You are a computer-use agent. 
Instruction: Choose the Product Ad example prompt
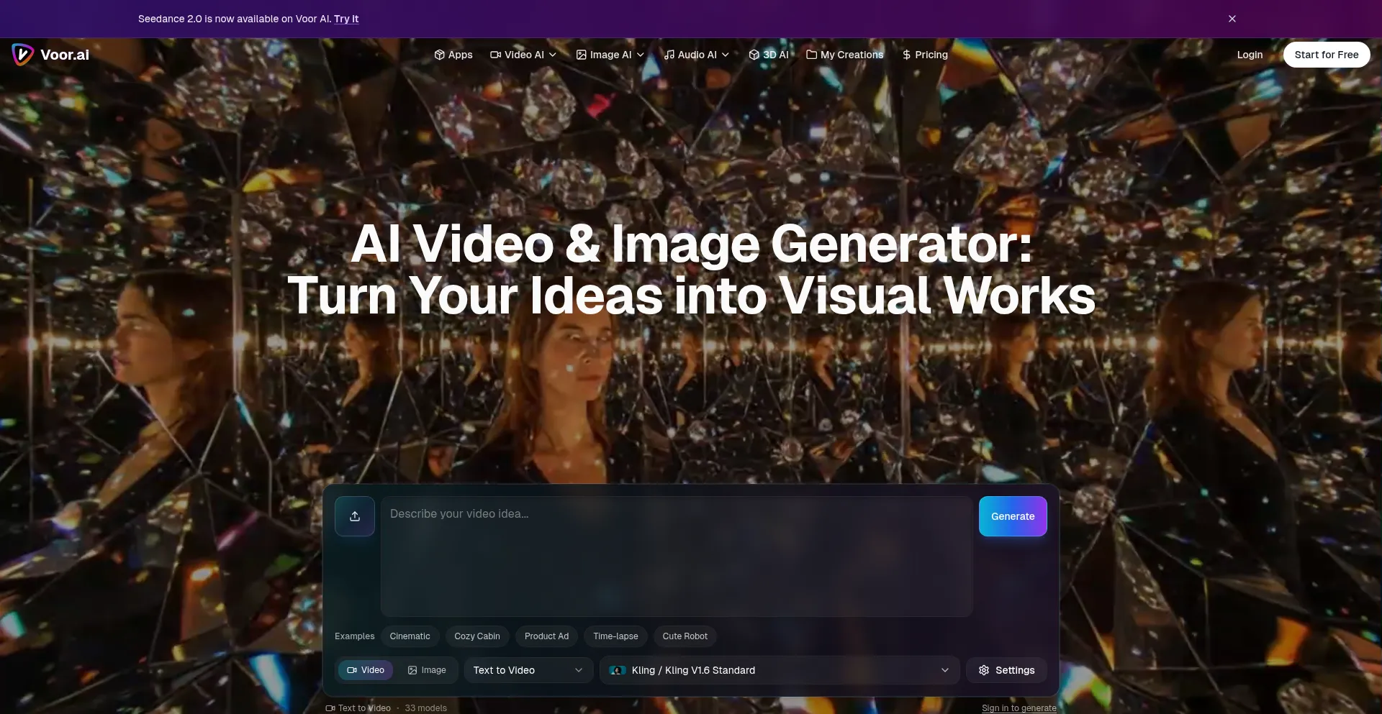pyautogui.click(x=547, y=636)
